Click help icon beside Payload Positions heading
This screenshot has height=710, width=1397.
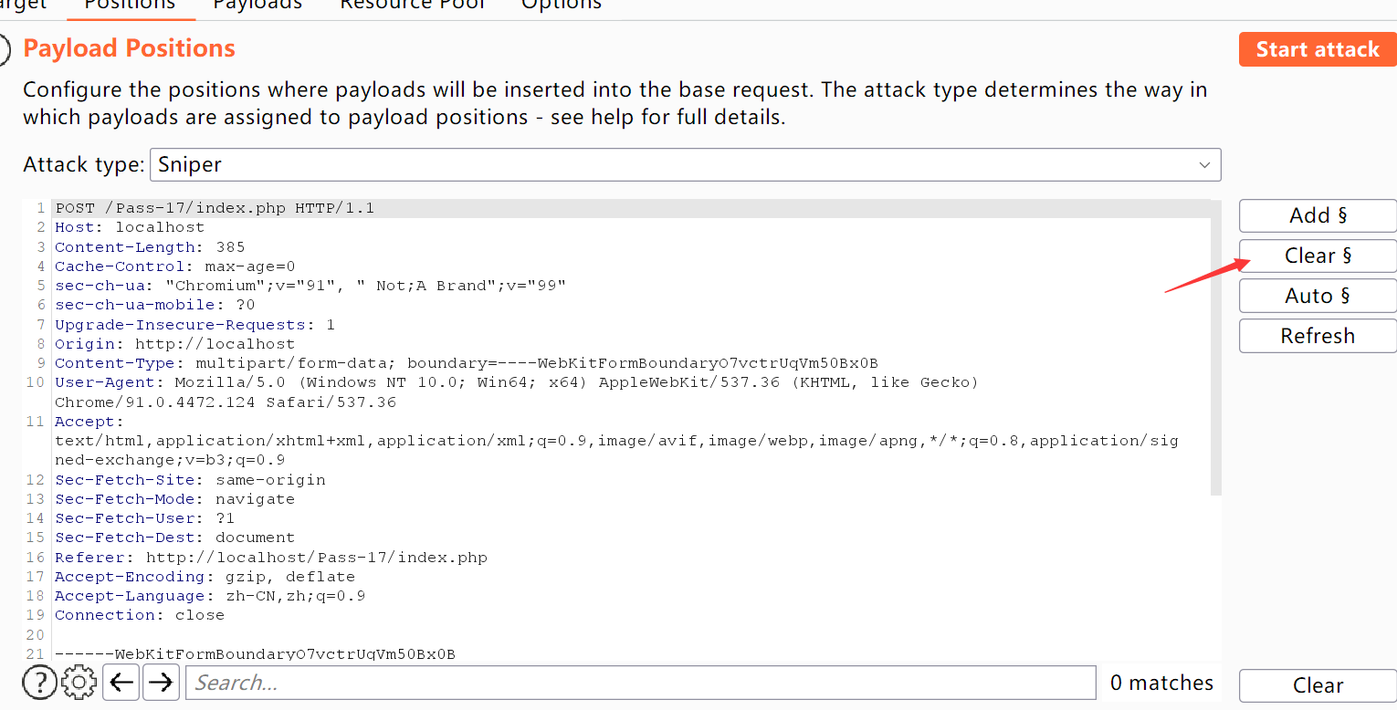point(3,49)
